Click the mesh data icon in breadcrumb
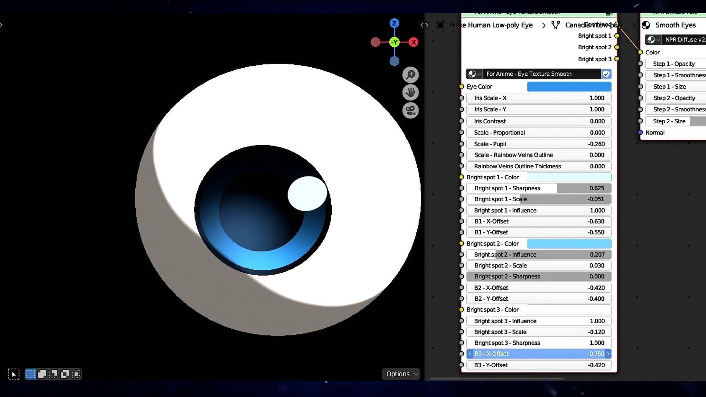706x397 pixels. (556, 25)
